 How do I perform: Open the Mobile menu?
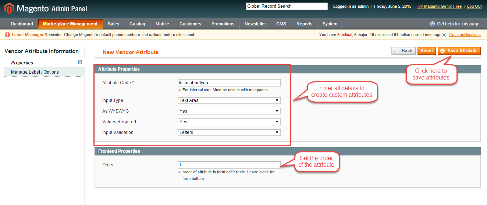pyautogui.click(x=162, y=24)
